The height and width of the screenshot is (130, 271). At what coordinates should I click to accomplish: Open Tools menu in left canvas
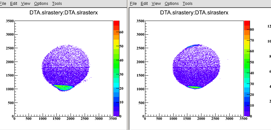pyautogui.click(x=57, y=4)
